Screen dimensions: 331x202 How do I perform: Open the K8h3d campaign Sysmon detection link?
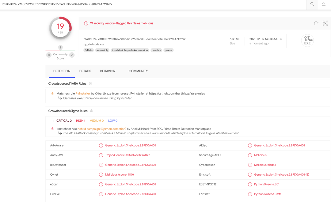coord(102,129)
